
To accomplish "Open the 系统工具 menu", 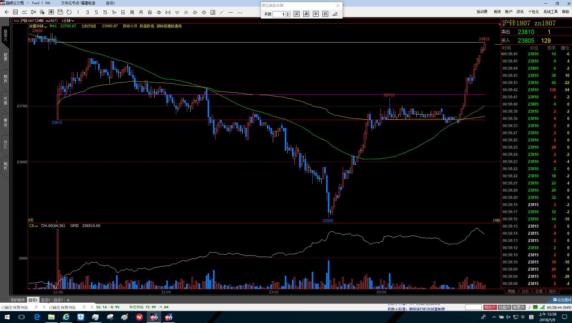I will click(x=550, y=12).
